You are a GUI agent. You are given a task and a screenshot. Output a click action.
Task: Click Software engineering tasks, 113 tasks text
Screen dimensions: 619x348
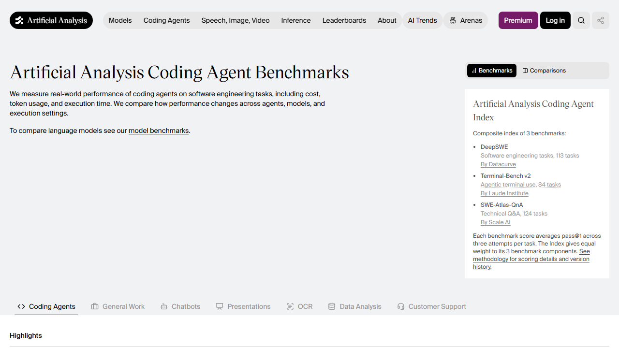[x=530, y=156]
